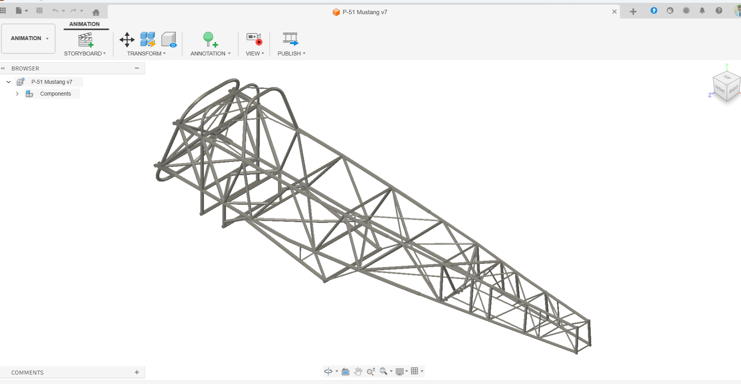Open the Redo history dropdown arrow
Screen dimensions: 741x384
[82, 11]
